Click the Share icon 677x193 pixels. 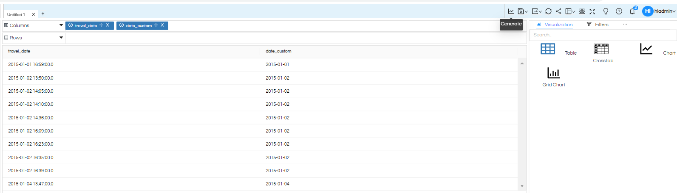coord(558,11)
